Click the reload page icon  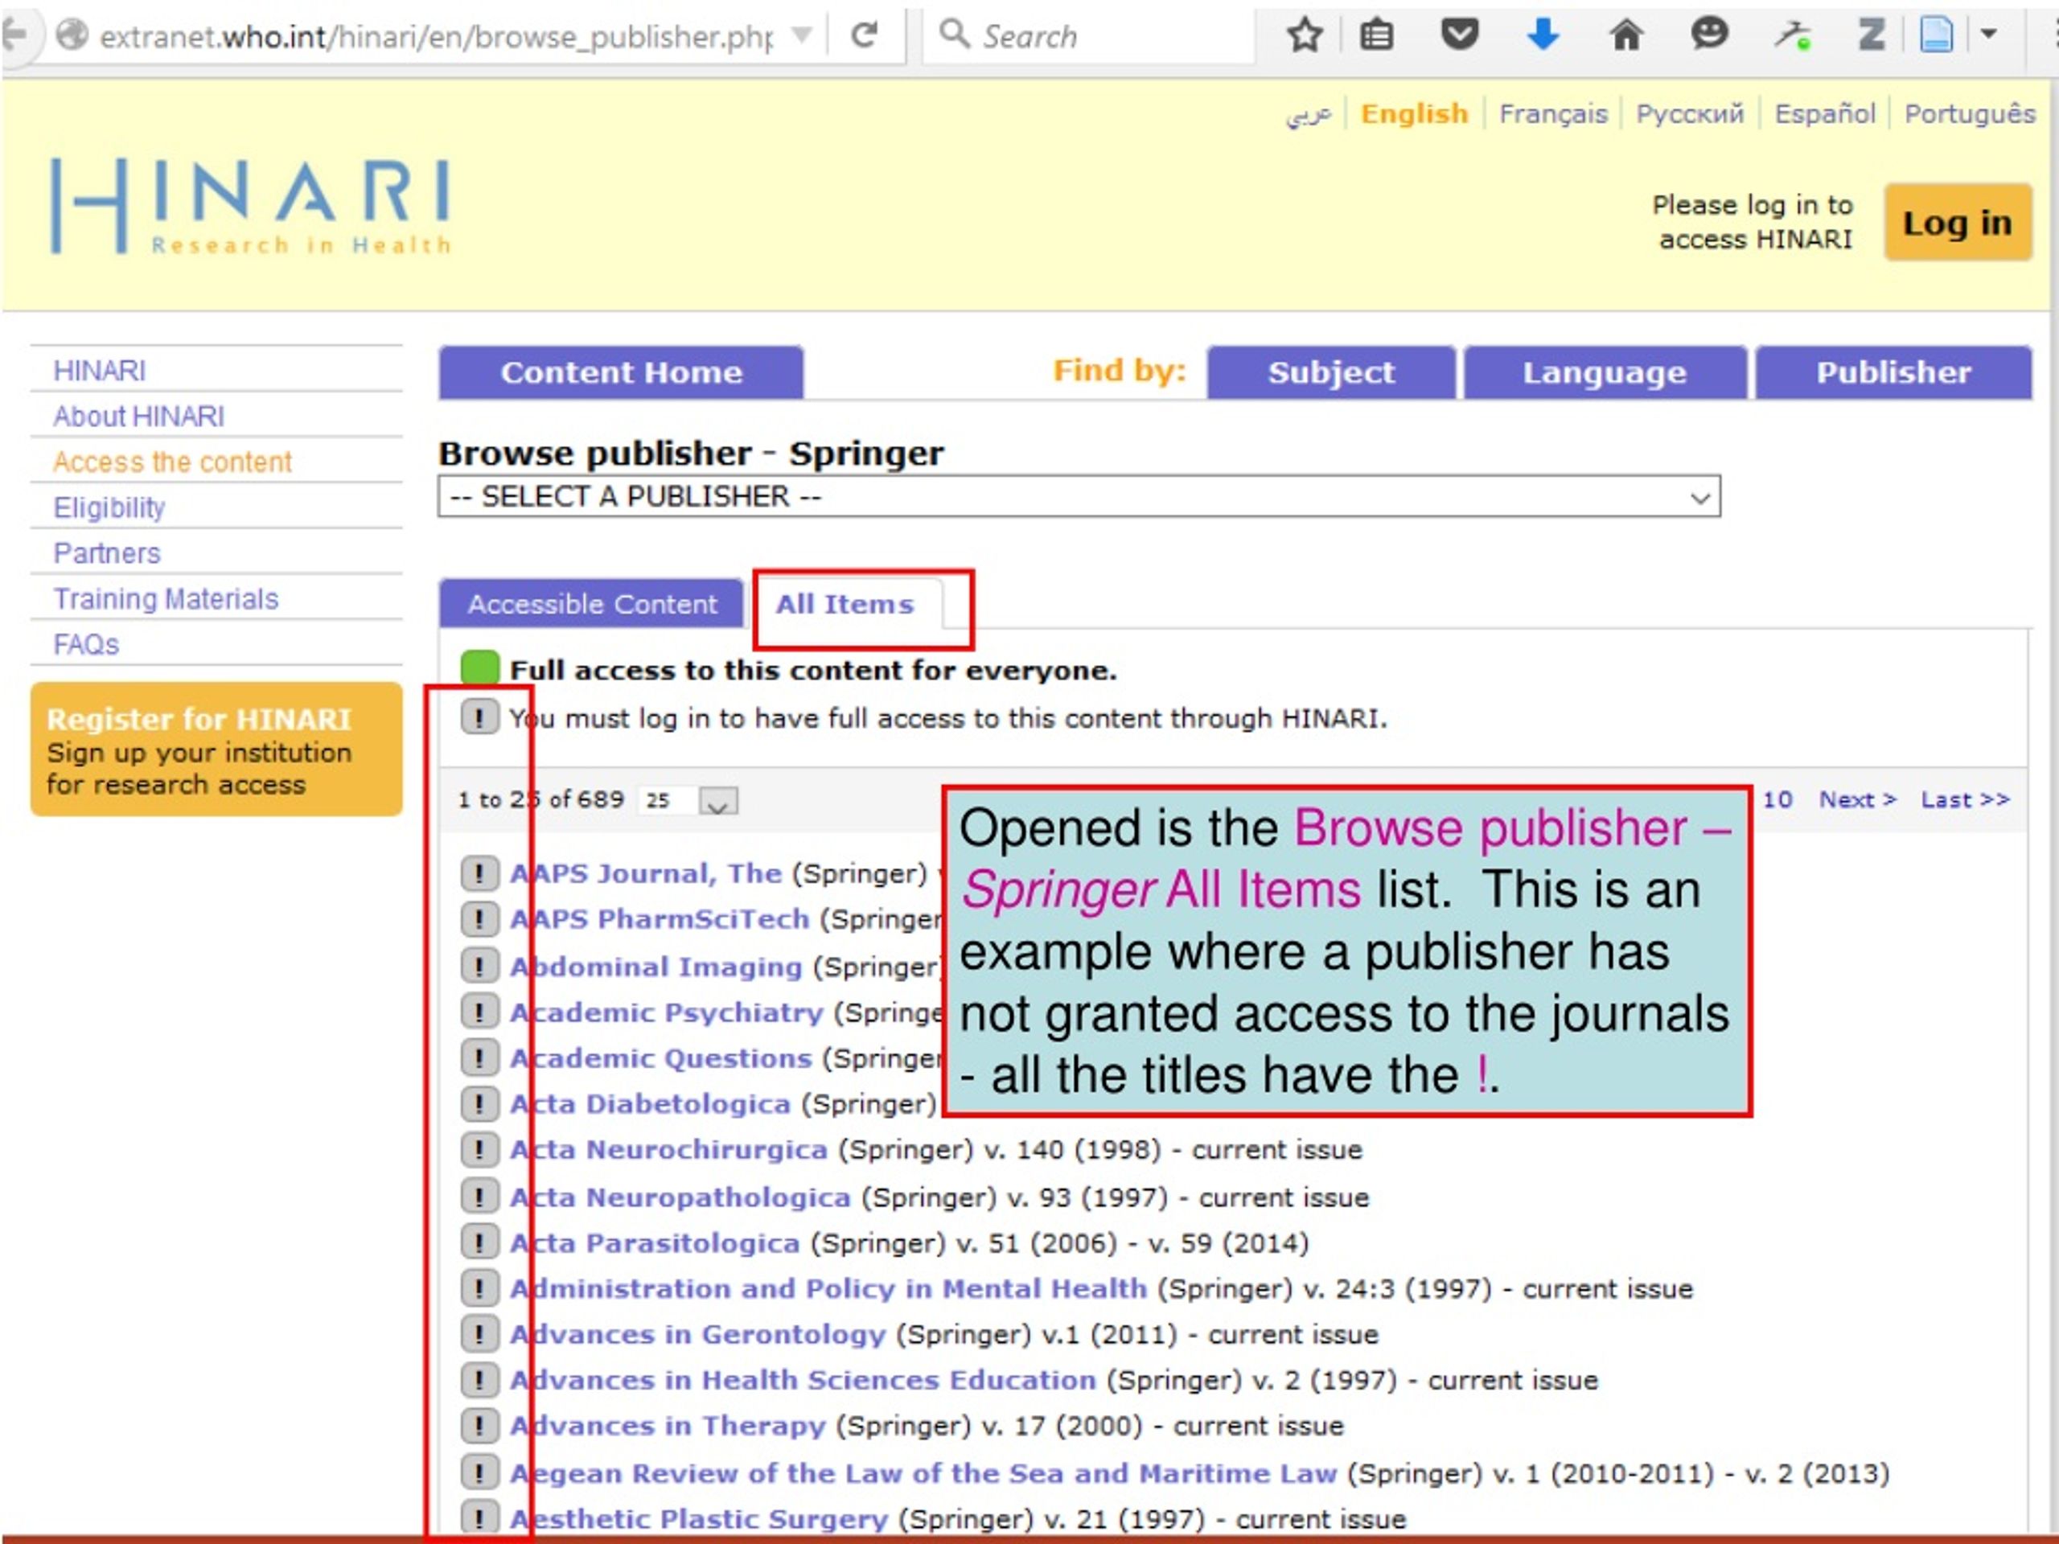coord(865,35)
